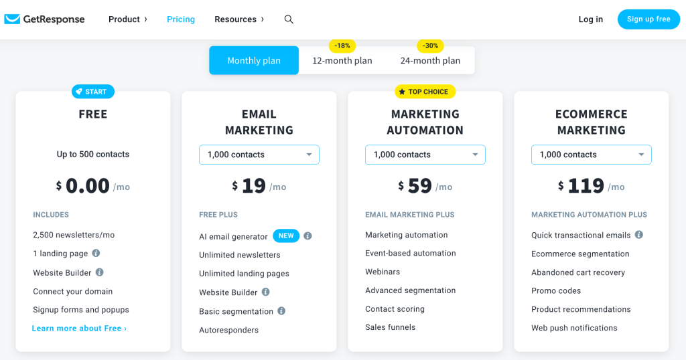Switch billing to Monthly plan
Screen dimensions: 686x360
(x=254, y=60)
